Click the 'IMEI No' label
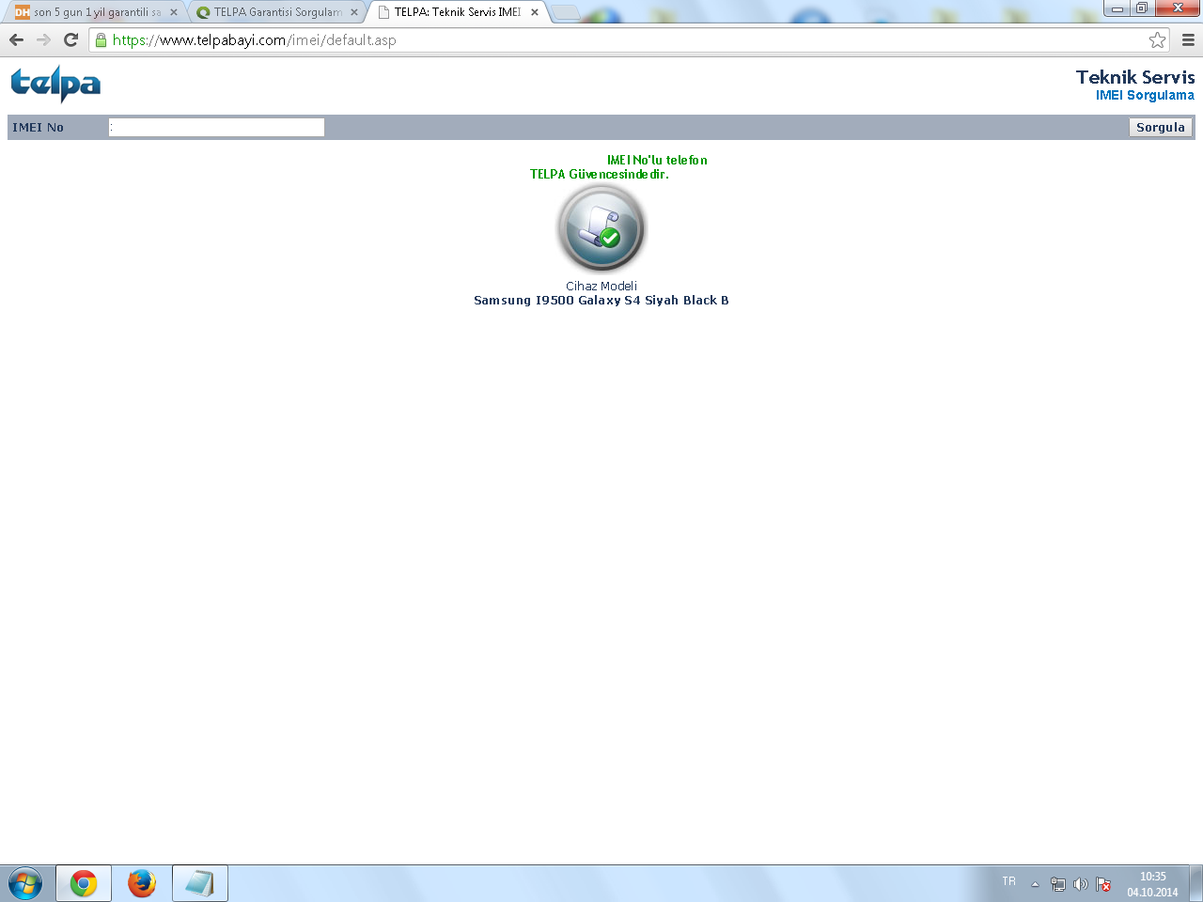1203x902 pixels. pos(38,128)
